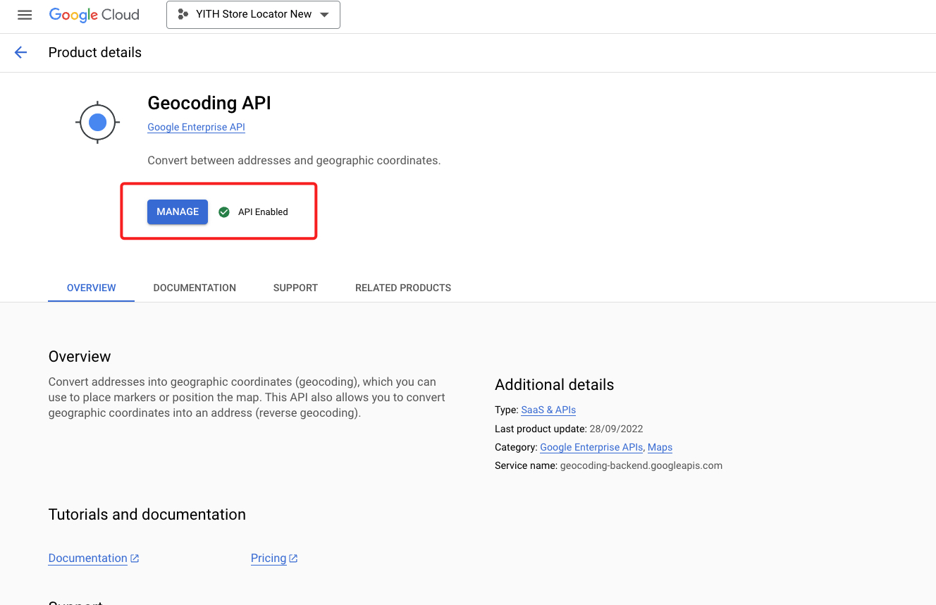
Task: Open the Maps category link
Action: pos(660,447)
